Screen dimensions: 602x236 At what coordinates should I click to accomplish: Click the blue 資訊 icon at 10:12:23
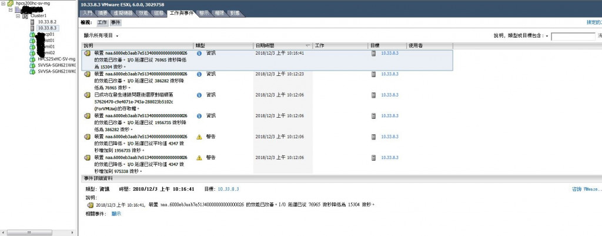(199, 74)
